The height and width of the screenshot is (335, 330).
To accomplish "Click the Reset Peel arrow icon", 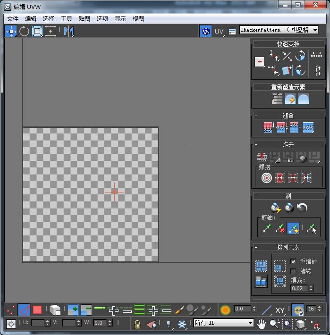I will [x=302, y=208].
